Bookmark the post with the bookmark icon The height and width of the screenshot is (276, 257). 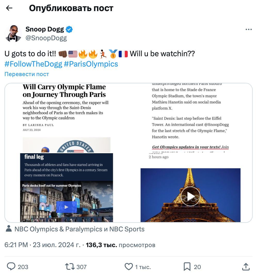point(192,267)
